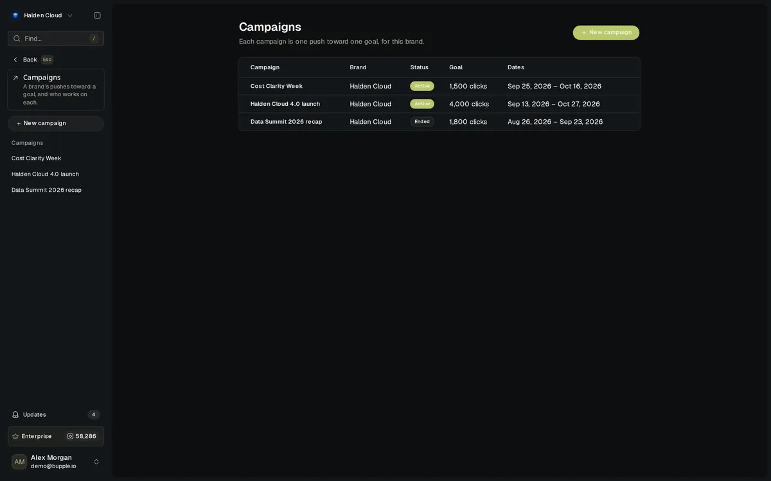Click the Goal column header
771x481 pixels.
click(x=456, y=67)
